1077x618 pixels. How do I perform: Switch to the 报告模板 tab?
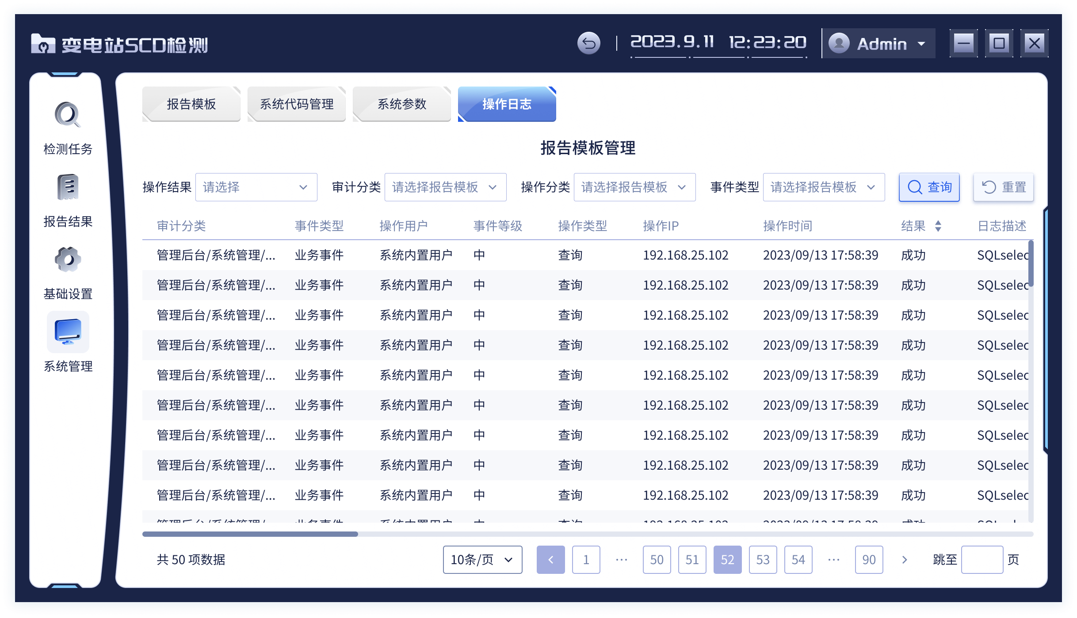(191, 104)
